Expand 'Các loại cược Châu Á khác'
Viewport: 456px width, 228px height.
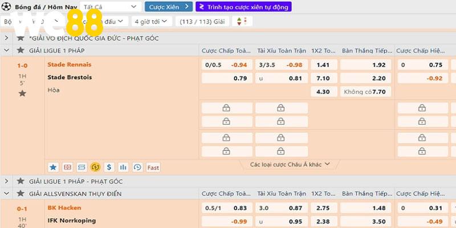coord(290,165)
